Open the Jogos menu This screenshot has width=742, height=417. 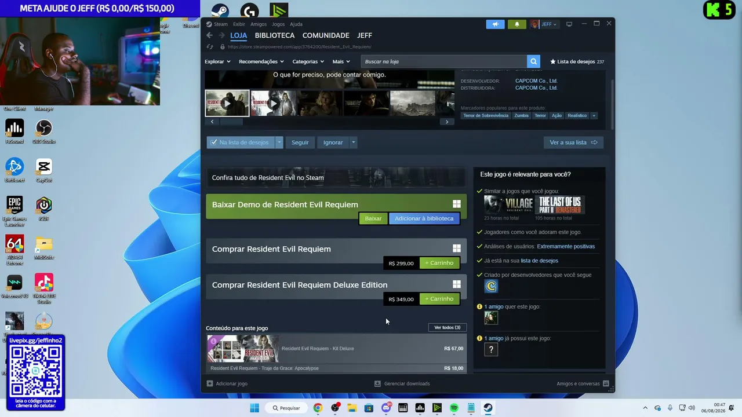click(x=278, y=24)
